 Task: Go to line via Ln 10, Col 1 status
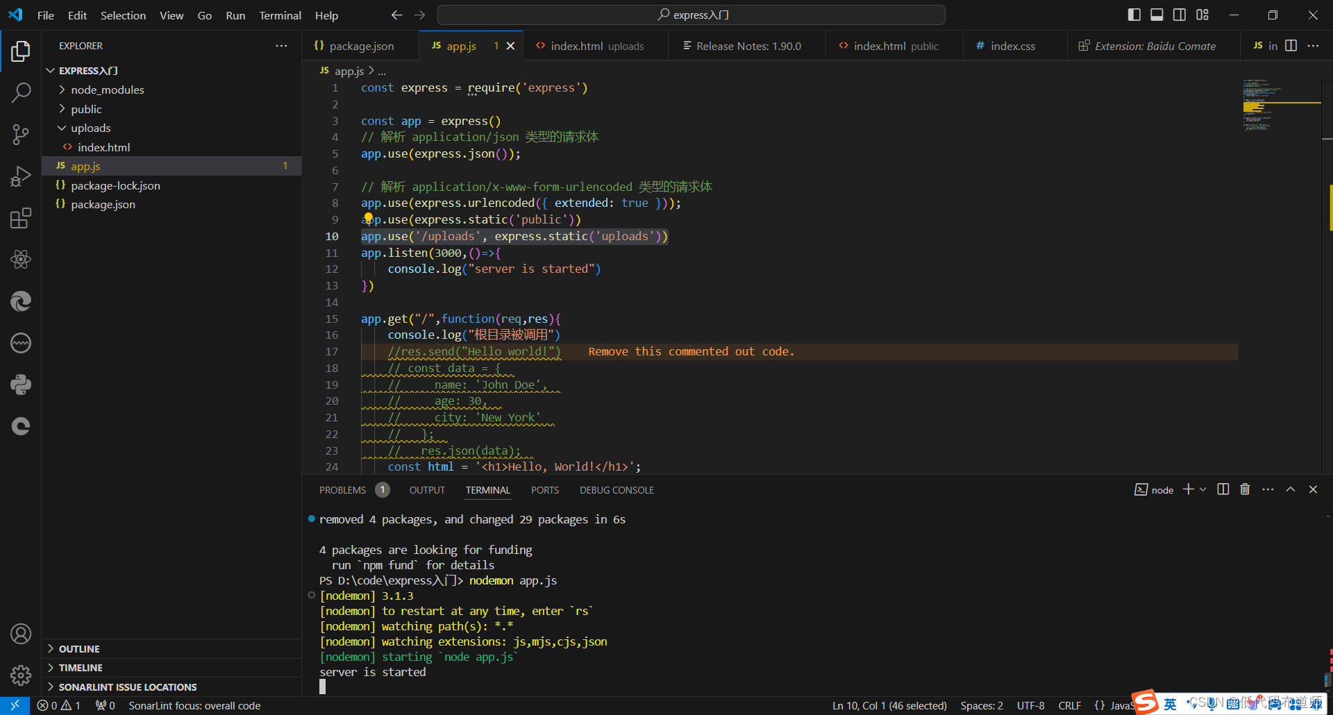(x=889, y=705)
